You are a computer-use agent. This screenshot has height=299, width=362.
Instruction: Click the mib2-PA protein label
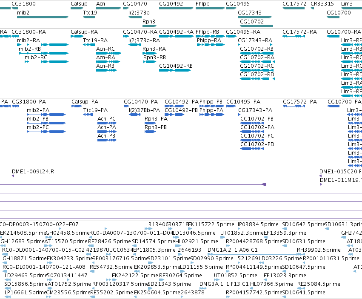click(x=38, y=110)
